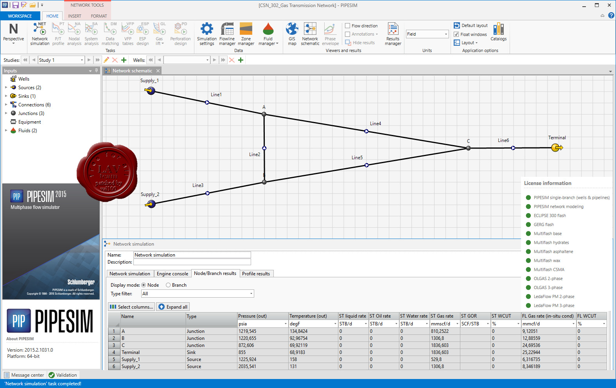Image resolution: width=616 pixels, height=388 pixels.
Task: Open the Flowline manager
Action: pos(227,34)
